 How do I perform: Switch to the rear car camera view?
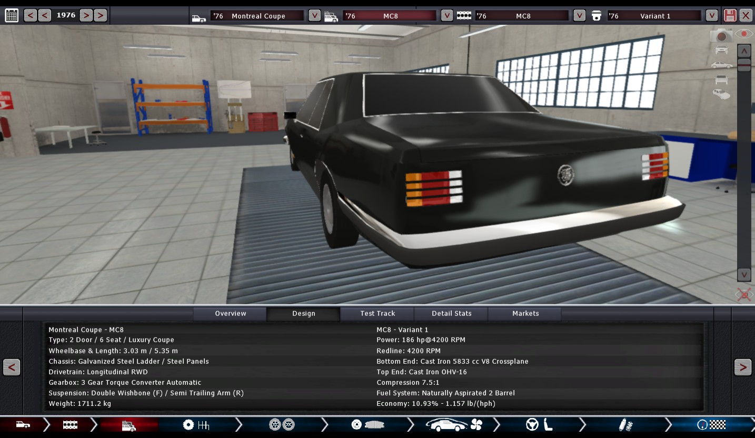coord(721,79)
